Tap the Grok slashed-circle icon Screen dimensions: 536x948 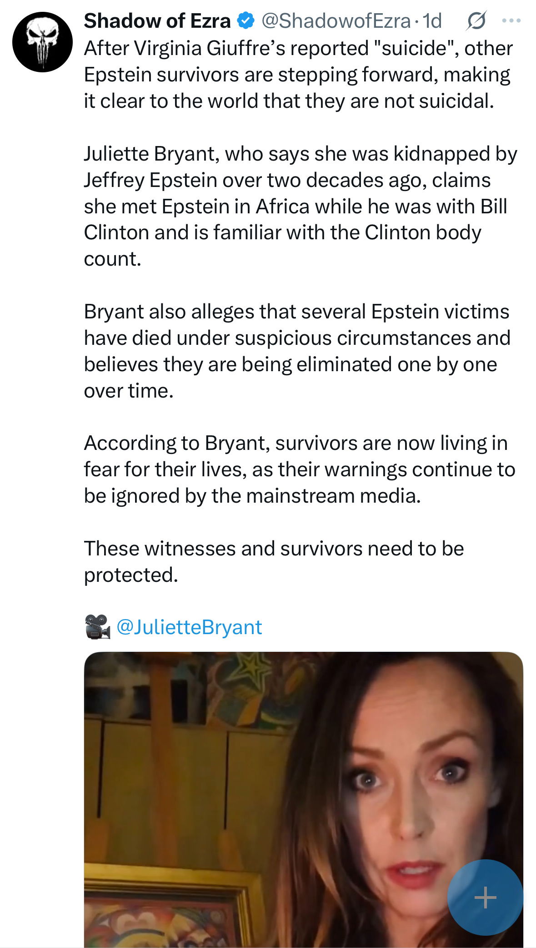click(x=476, y=21)
